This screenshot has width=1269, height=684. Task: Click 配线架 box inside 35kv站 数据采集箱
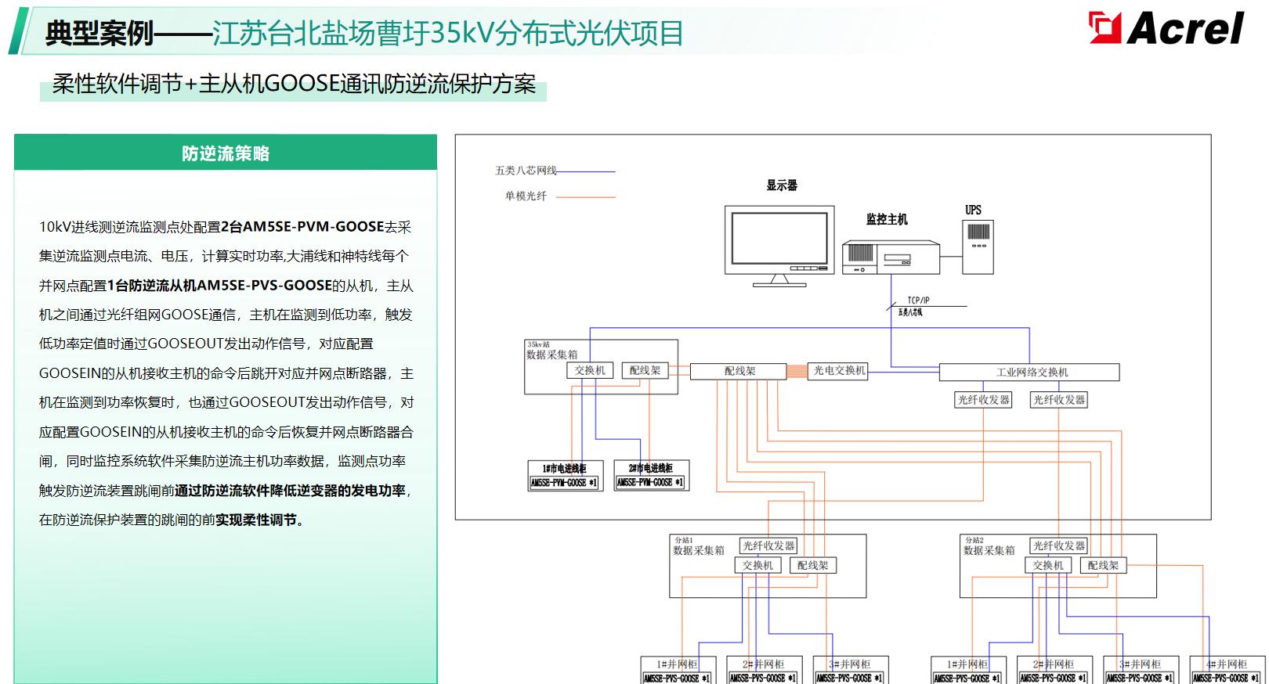click(x=645, y=370)
